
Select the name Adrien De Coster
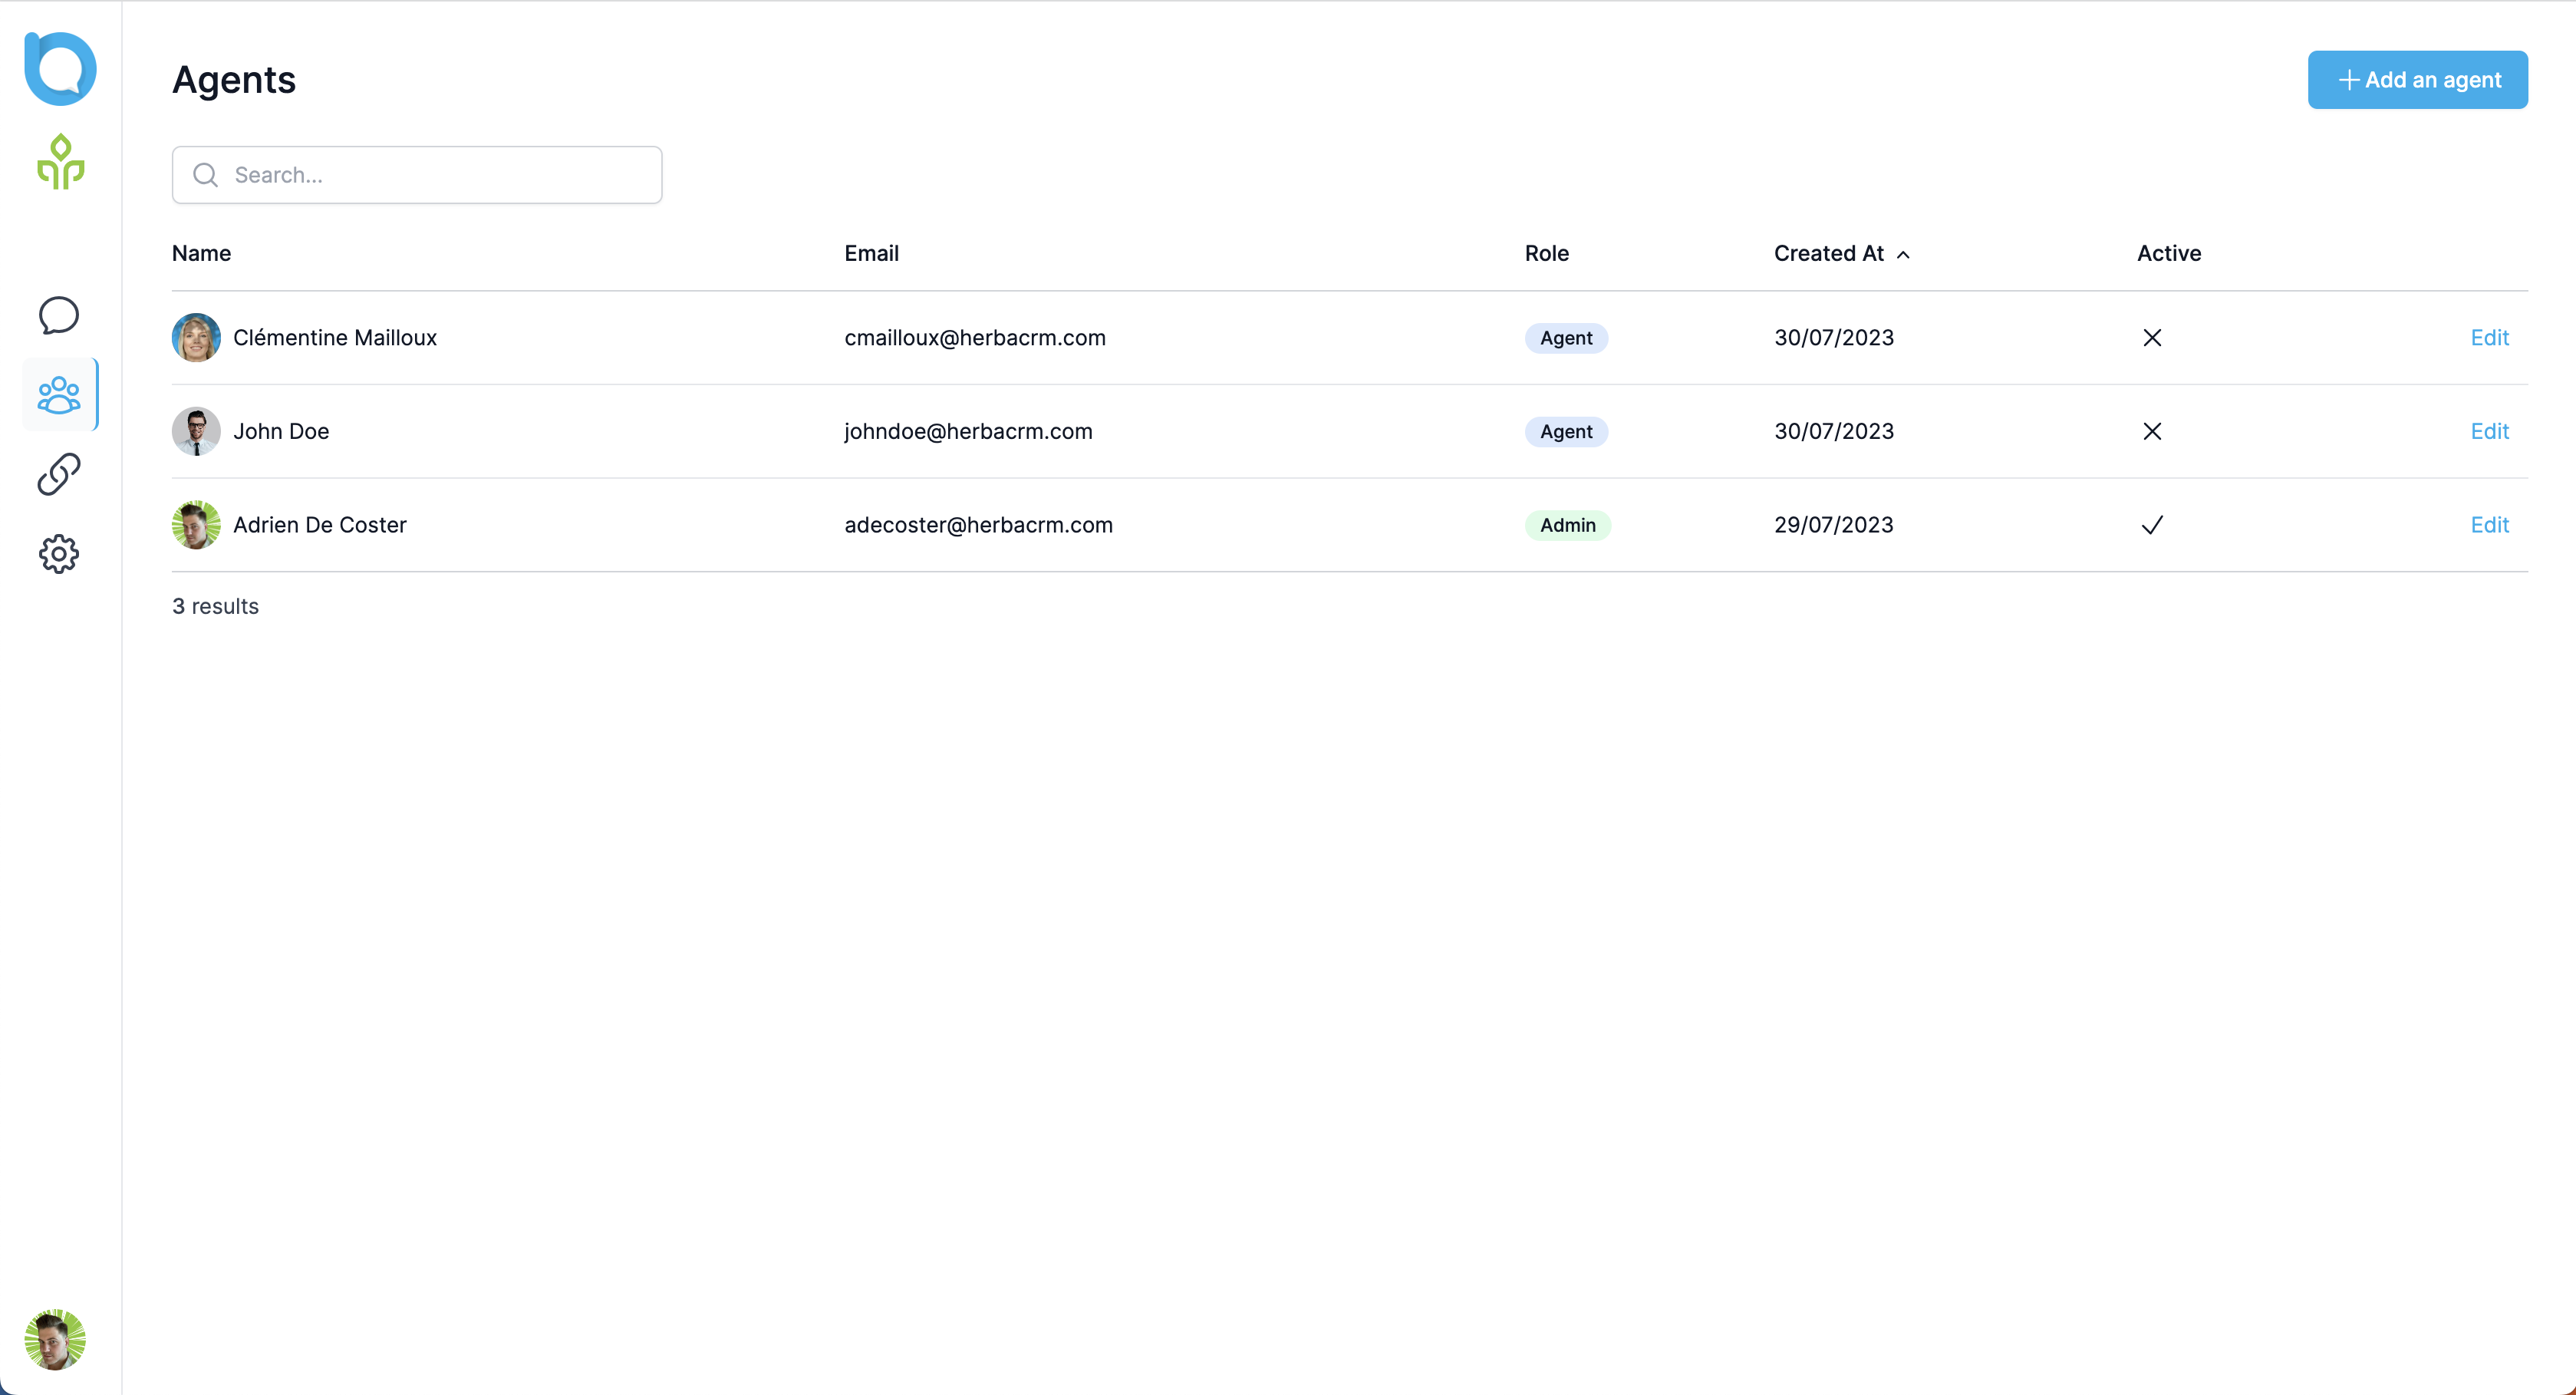(320, 525)
